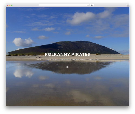Open a new tab with plus button

[x=128, y=6]
